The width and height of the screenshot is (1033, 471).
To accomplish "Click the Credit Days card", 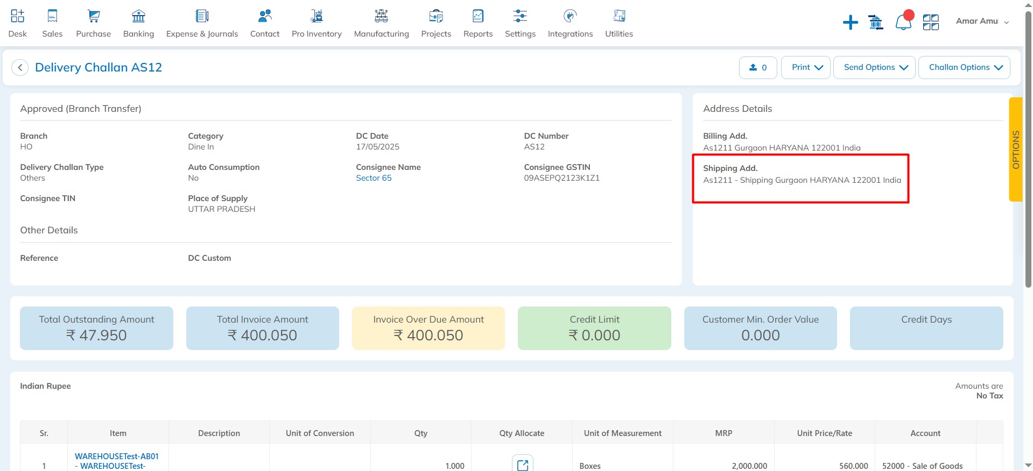I will 926,328.
